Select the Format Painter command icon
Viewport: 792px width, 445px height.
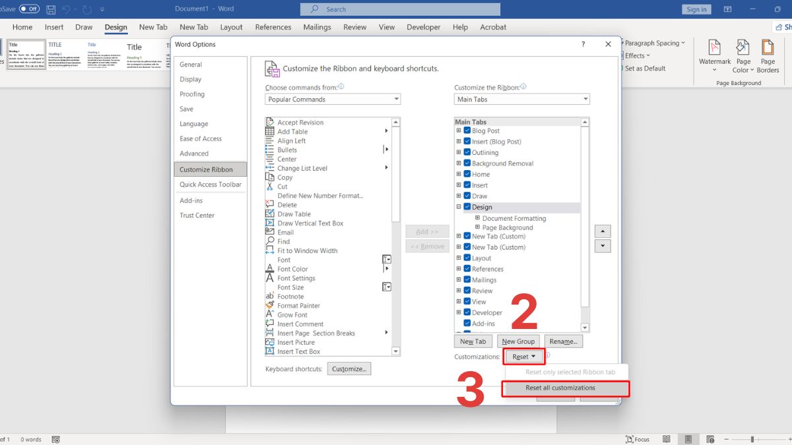tap(270, 305)
